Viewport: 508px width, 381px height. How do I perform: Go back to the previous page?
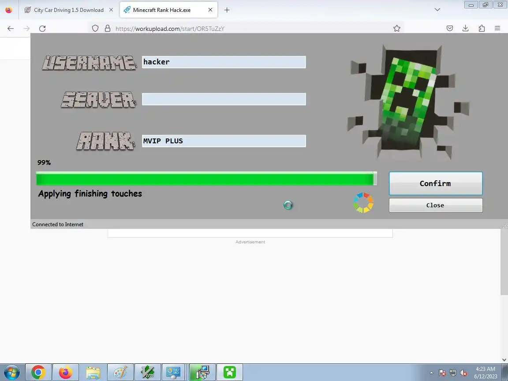click(11, 29)
